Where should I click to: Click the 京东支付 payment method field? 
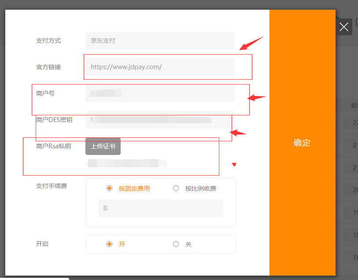(x=160, y=41)
